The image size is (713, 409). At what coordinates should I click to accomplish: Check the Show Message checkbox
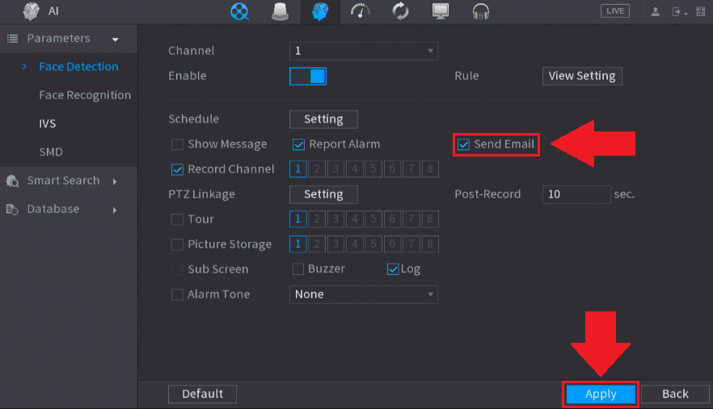[177, 144]
